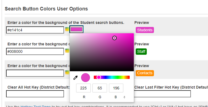Click the orange Contacts preview button
208x107 pixels.
pos(145,73)
